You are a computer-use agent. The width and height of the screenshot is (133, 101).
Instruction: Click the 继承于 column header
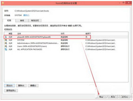pyautogui.click(x=88, y=34)
